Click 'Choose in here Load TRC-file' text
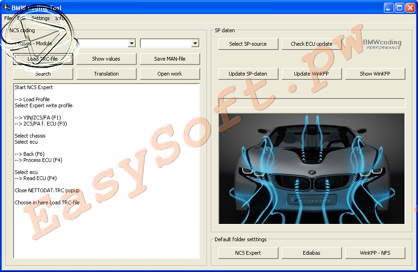The width and height of the screenshot is (418, 272). click(47, 202)
